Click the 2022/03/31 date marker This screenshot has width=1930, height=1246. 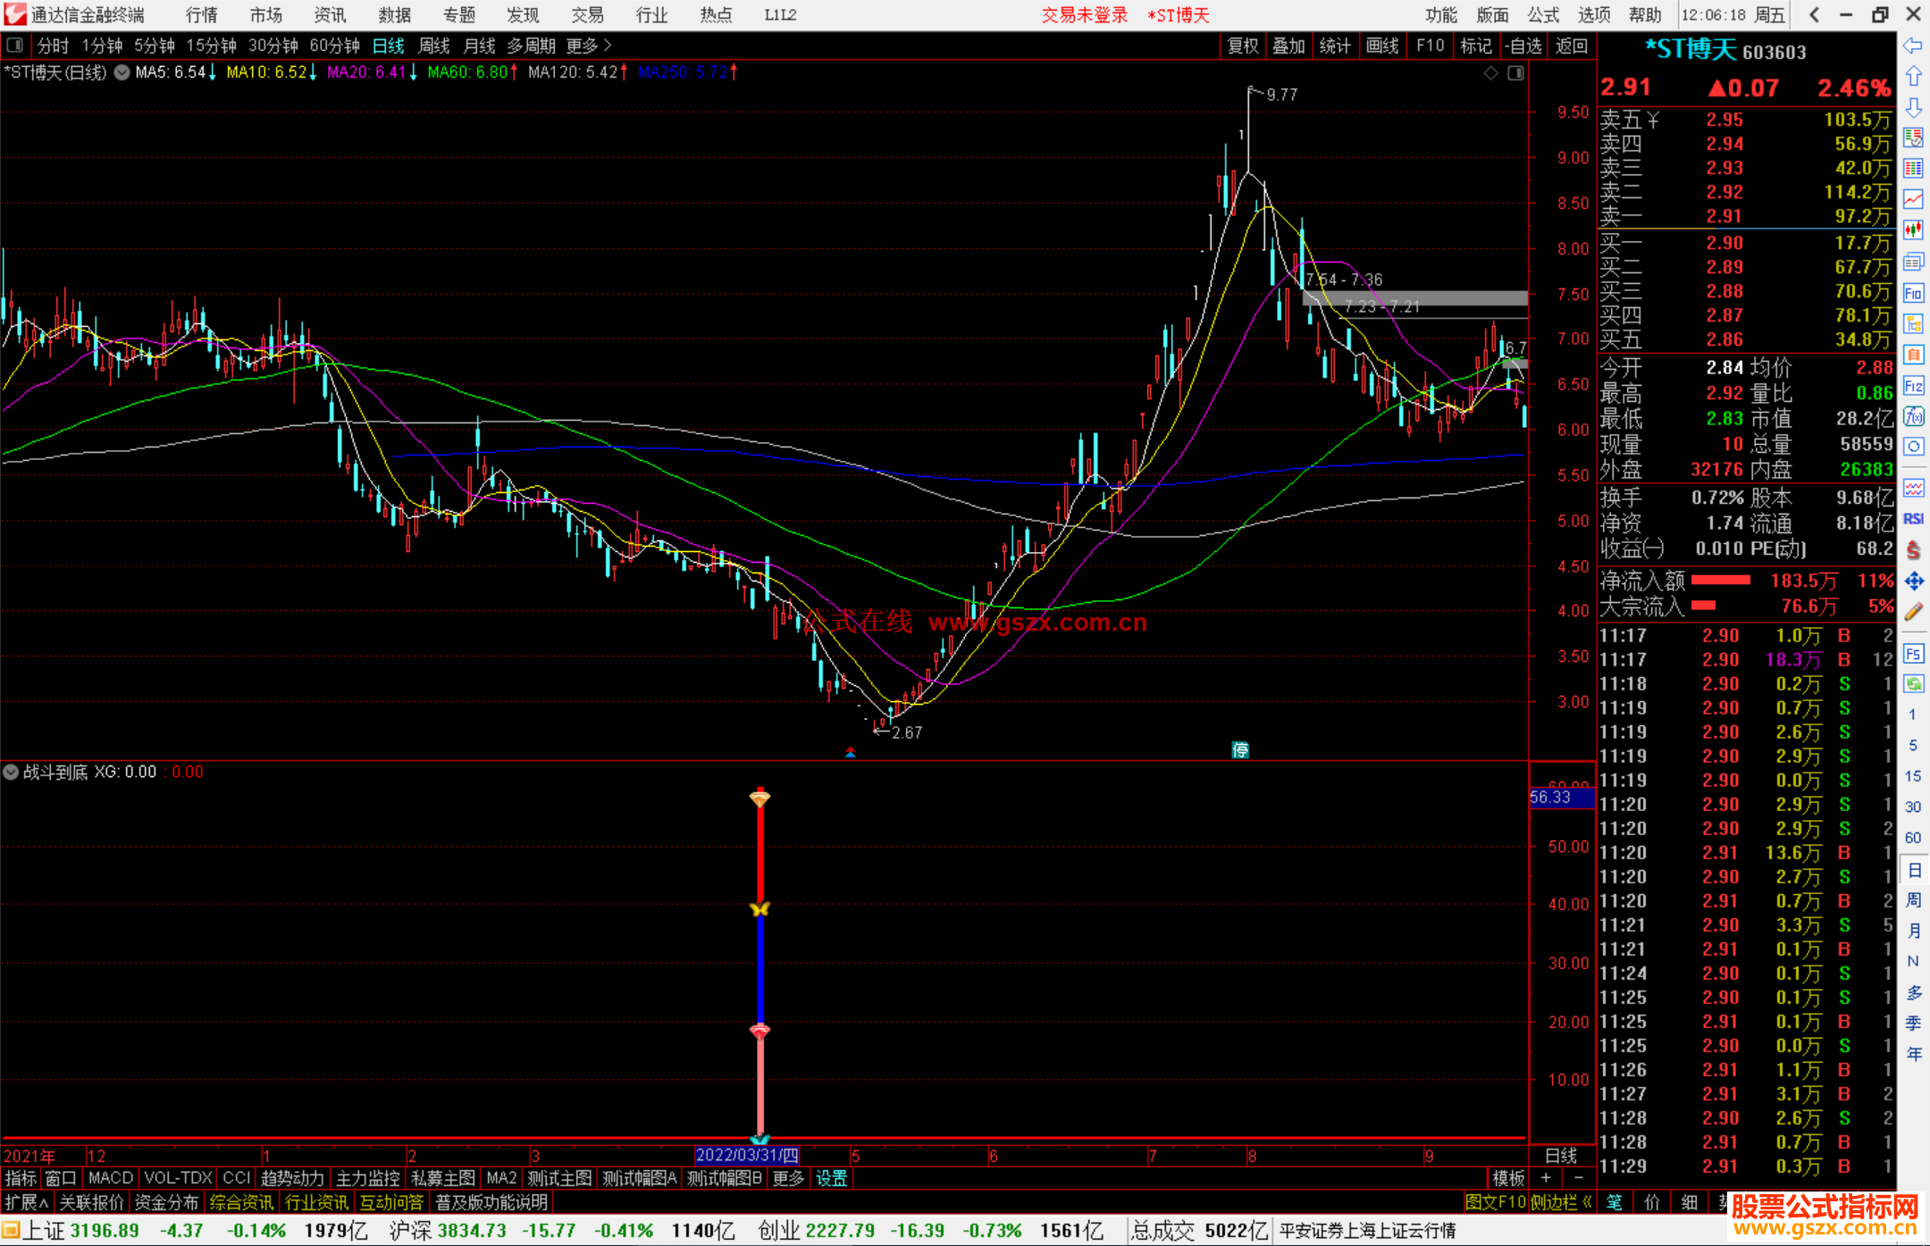click(x=747, y=1155)
